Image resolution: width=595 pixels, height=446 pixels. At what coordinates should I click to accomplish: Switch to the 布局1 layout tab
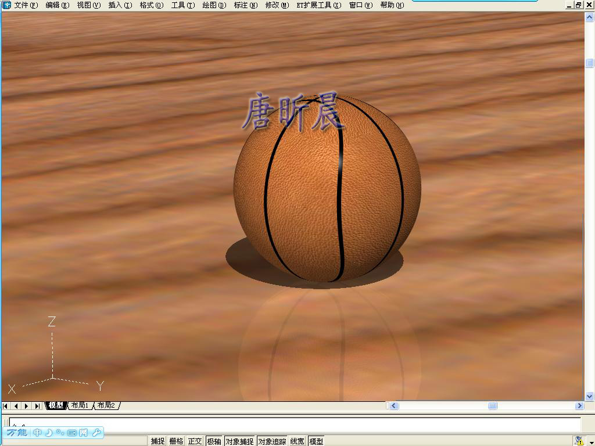click(x=80, y=405)
